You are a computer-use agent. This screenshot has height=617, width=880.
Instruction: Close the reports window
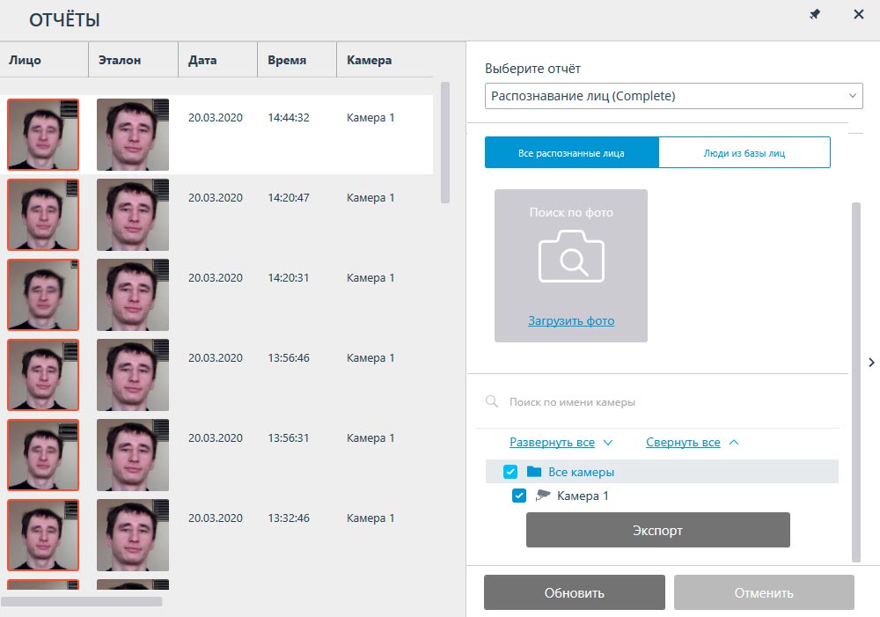pos(858,15)
